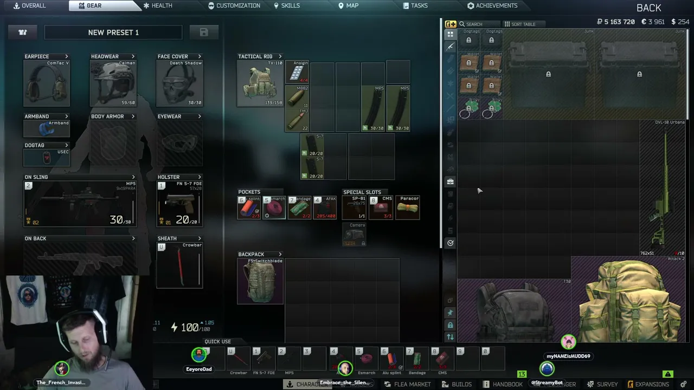Switch to the Health tab
This screenshot has height=390, width=694.
[x=158, y=5]
